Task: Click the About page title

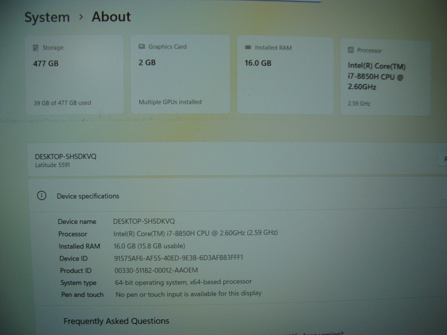Action: coord(111,17)
